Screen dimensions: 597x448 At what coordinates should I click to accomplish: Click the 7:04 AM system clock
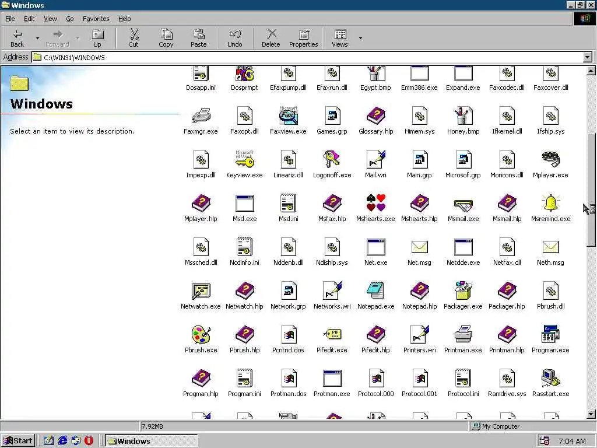click(x=572, y=441)
